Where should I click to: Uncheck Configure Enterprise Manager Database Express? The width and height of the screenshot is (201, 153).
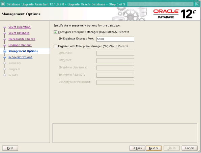coord(55,32)
